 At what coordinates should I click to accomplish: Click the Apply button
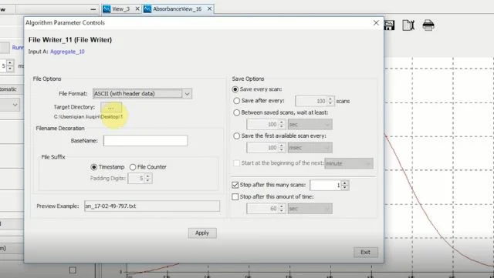[202, 233]
